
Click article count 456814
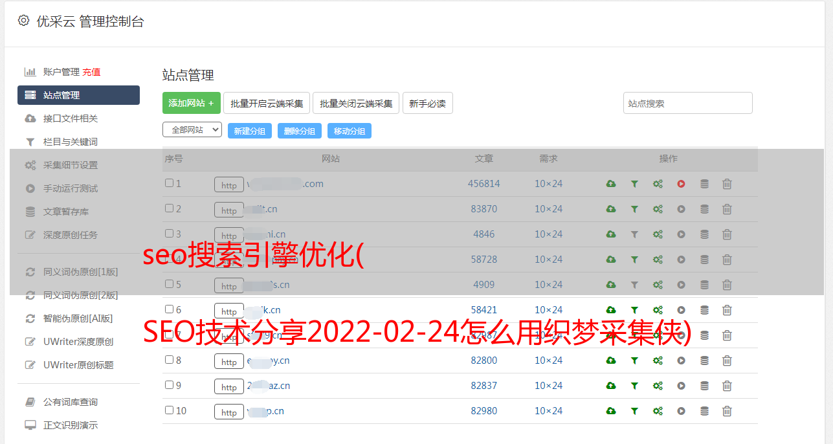click(484, 184)
